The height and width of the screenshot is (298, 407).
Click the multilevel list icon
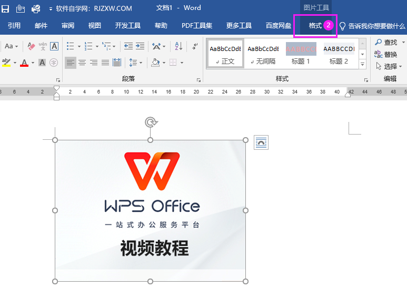[106, 46]
